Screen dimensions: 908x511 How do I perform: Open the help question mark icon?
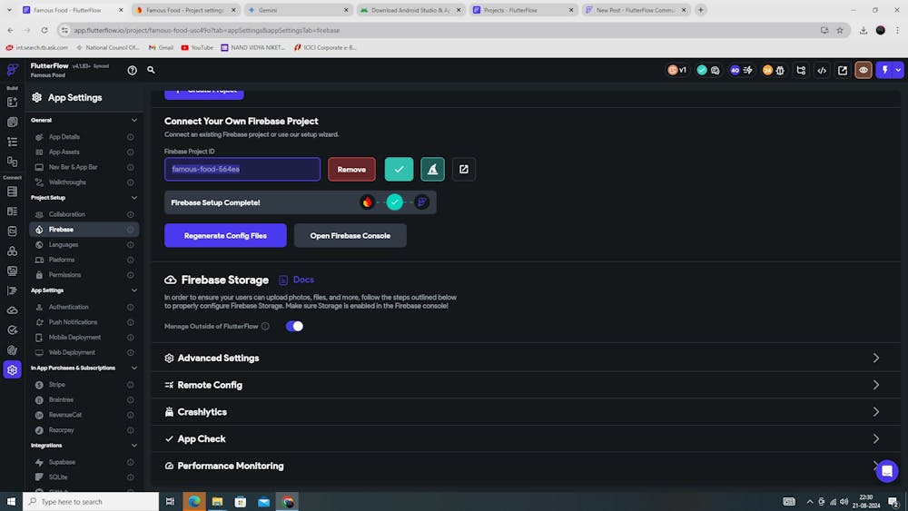pyautogui.click(x=132, y=70)
